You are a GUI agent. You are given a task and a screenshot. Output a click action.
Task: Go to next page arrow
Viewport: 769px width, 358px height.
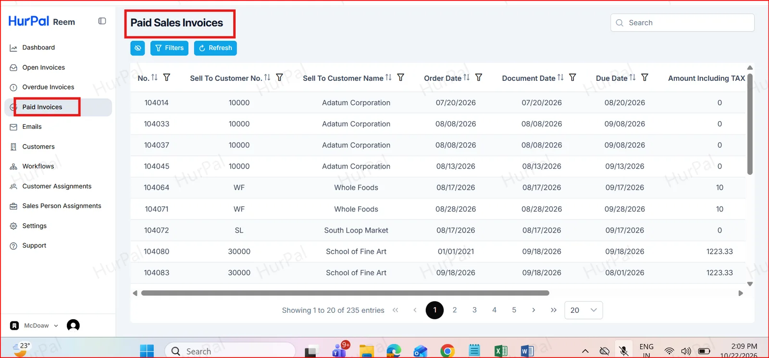click(x=533, y=310)
